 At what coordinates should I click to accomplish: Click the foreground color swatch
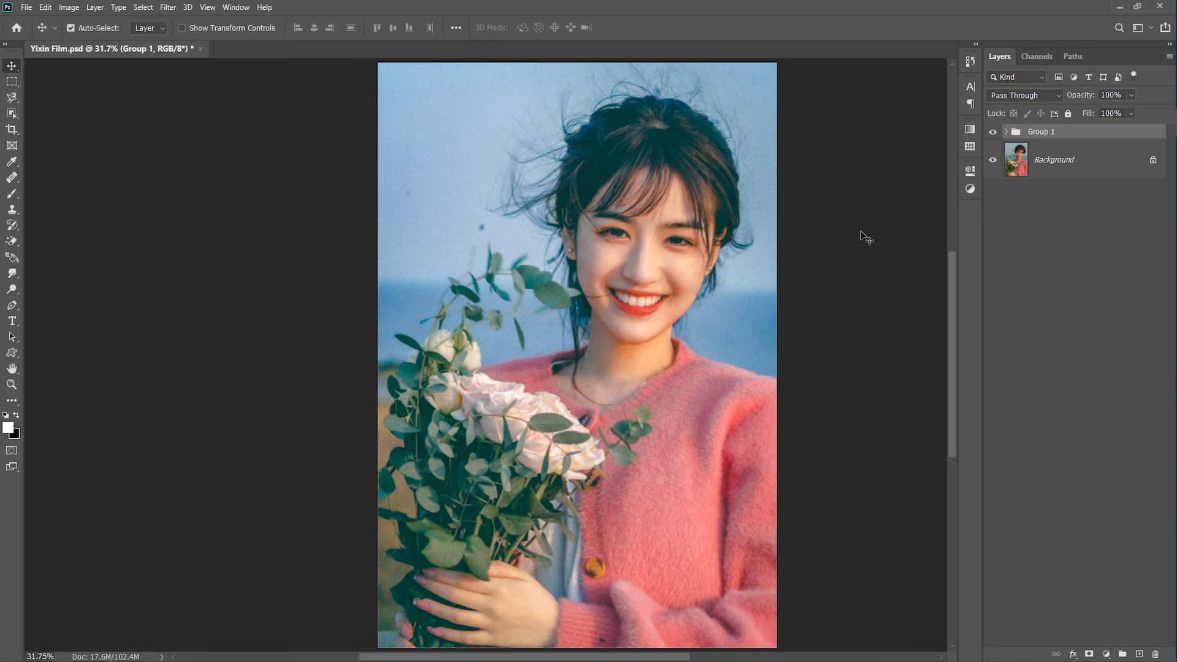(x=9, y=428)
